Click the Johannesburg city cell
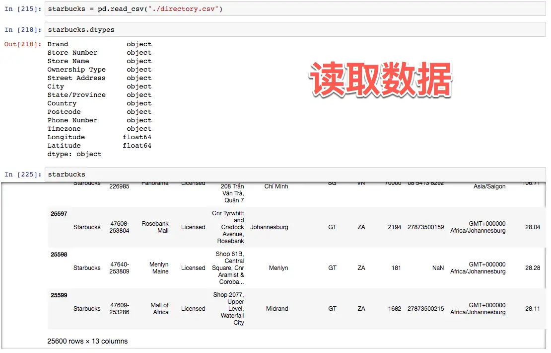Image resolution: width=551 pixels, height=353 pixels. 269,227
